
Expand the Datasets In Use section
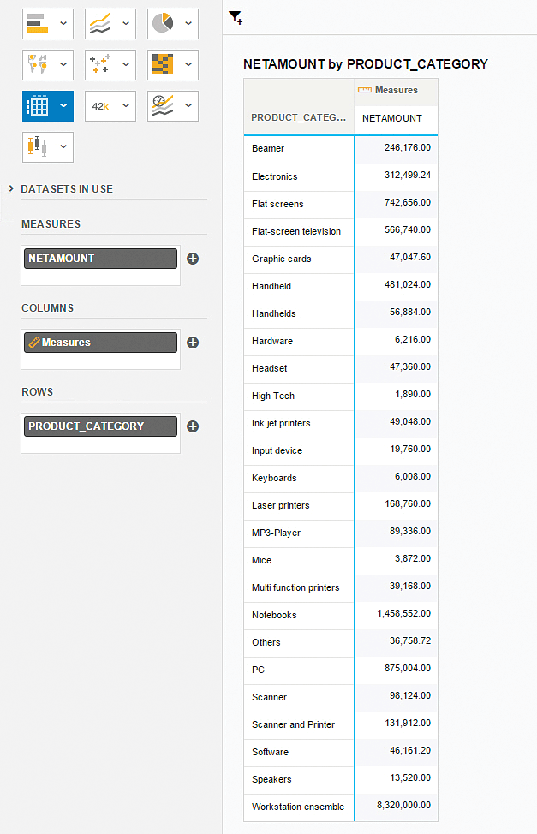click(11, 188)
